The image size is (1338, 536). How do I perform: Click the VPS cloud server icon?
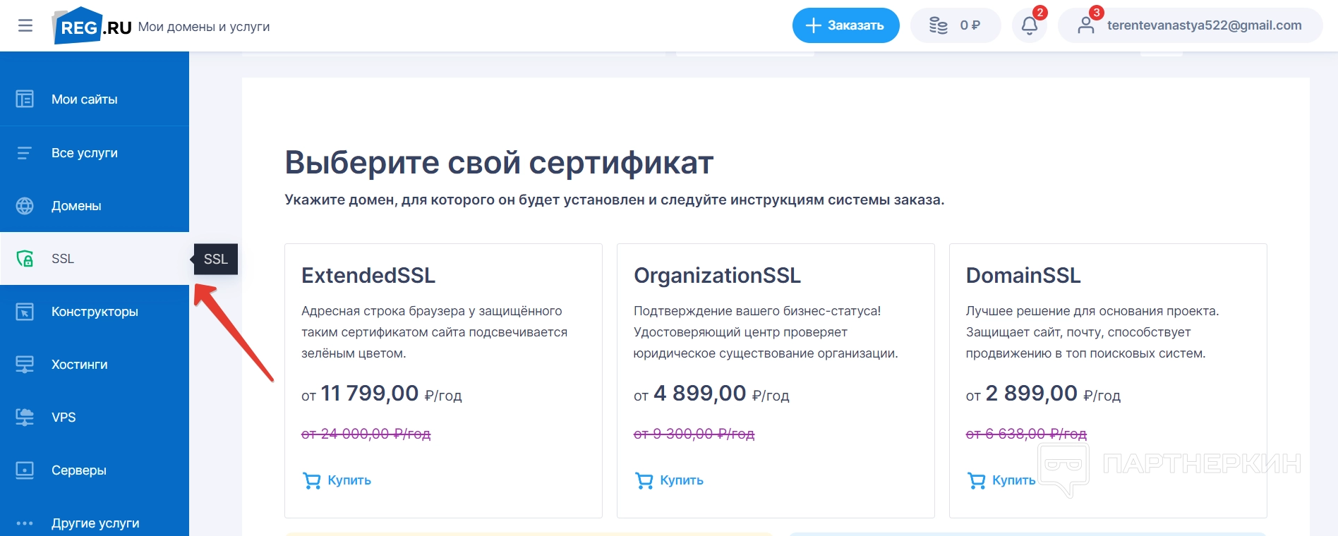pos(25,418)
